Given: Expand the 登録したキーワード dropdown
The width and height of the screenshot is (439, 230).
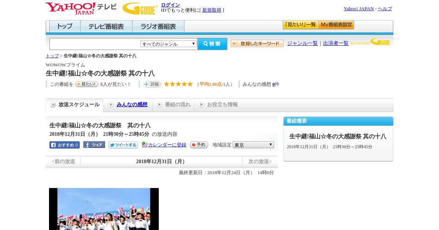Looking at the screenshot, I should pyautogui.click(x=257, y=43).
